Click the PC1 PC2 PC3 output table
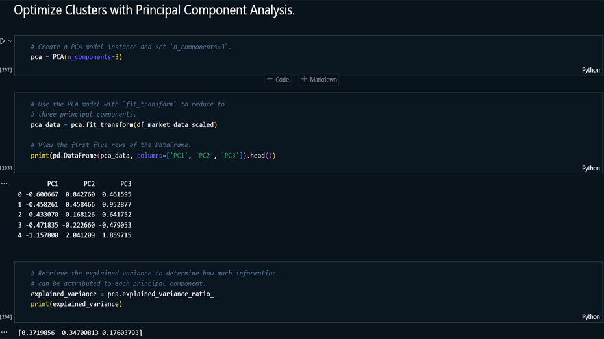This screenshot has height=339, width=604. click(75, 209)
